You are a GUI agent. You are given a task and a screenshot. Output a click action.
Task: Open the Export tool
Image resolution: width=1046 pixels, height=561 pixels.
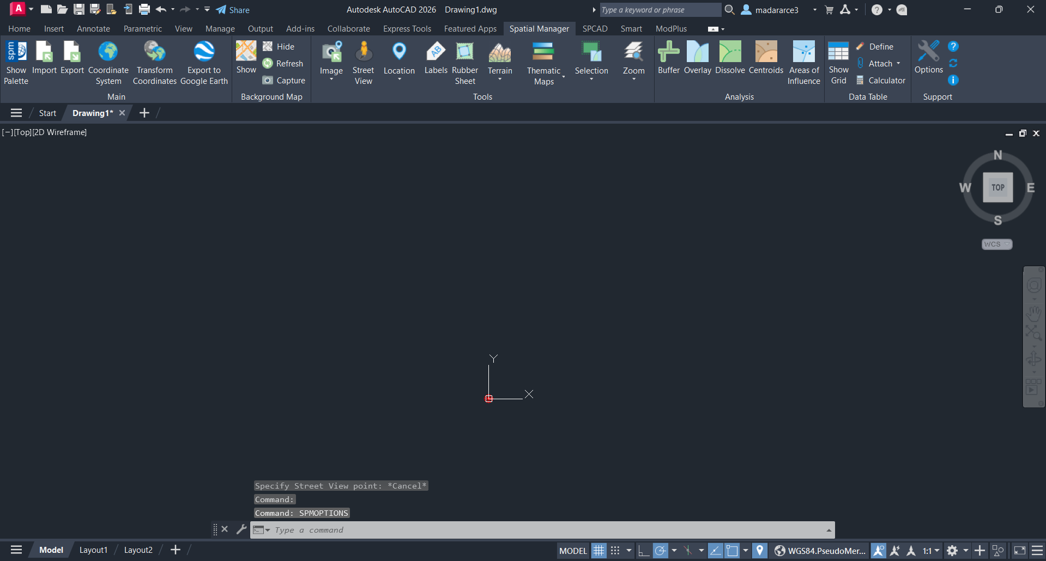pyautogui.click(x=72, y=58)
